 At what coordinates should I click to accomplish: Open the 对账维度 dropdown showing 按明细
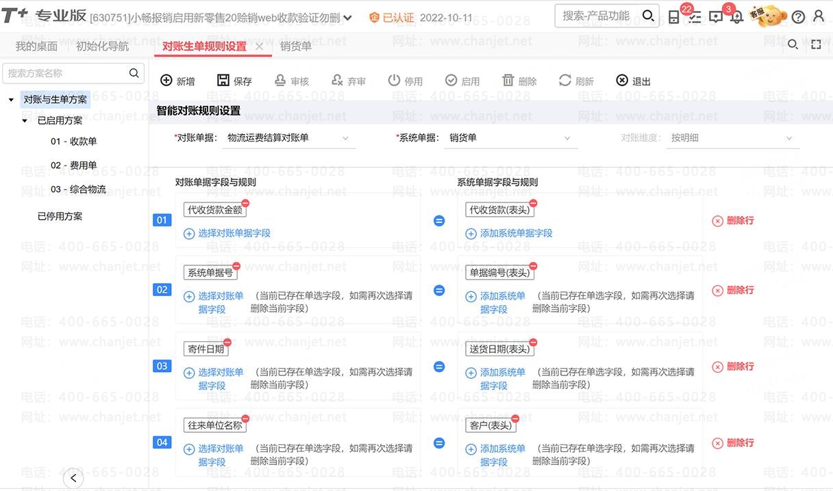click(x=733, y=138)
